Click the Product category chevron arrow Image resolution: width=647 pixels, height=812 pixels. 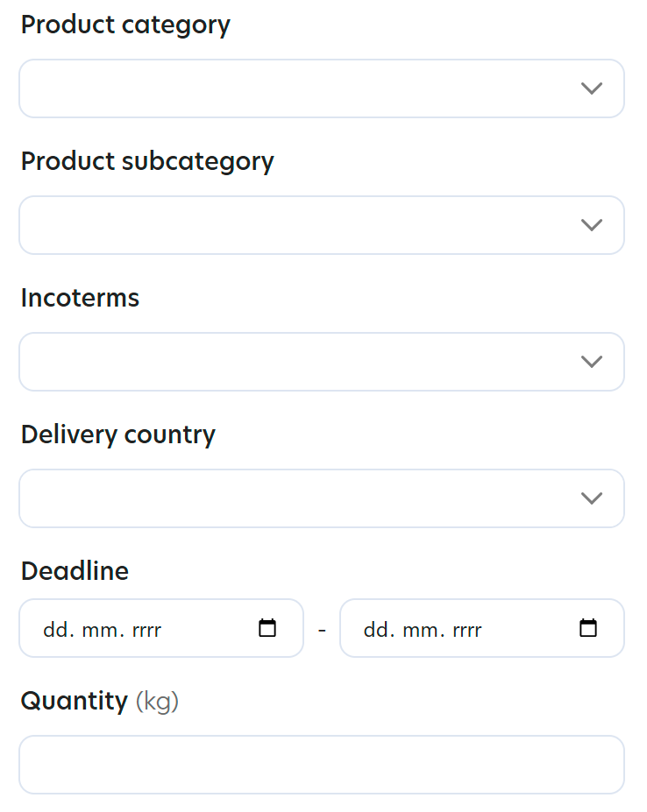pos(592,88)
